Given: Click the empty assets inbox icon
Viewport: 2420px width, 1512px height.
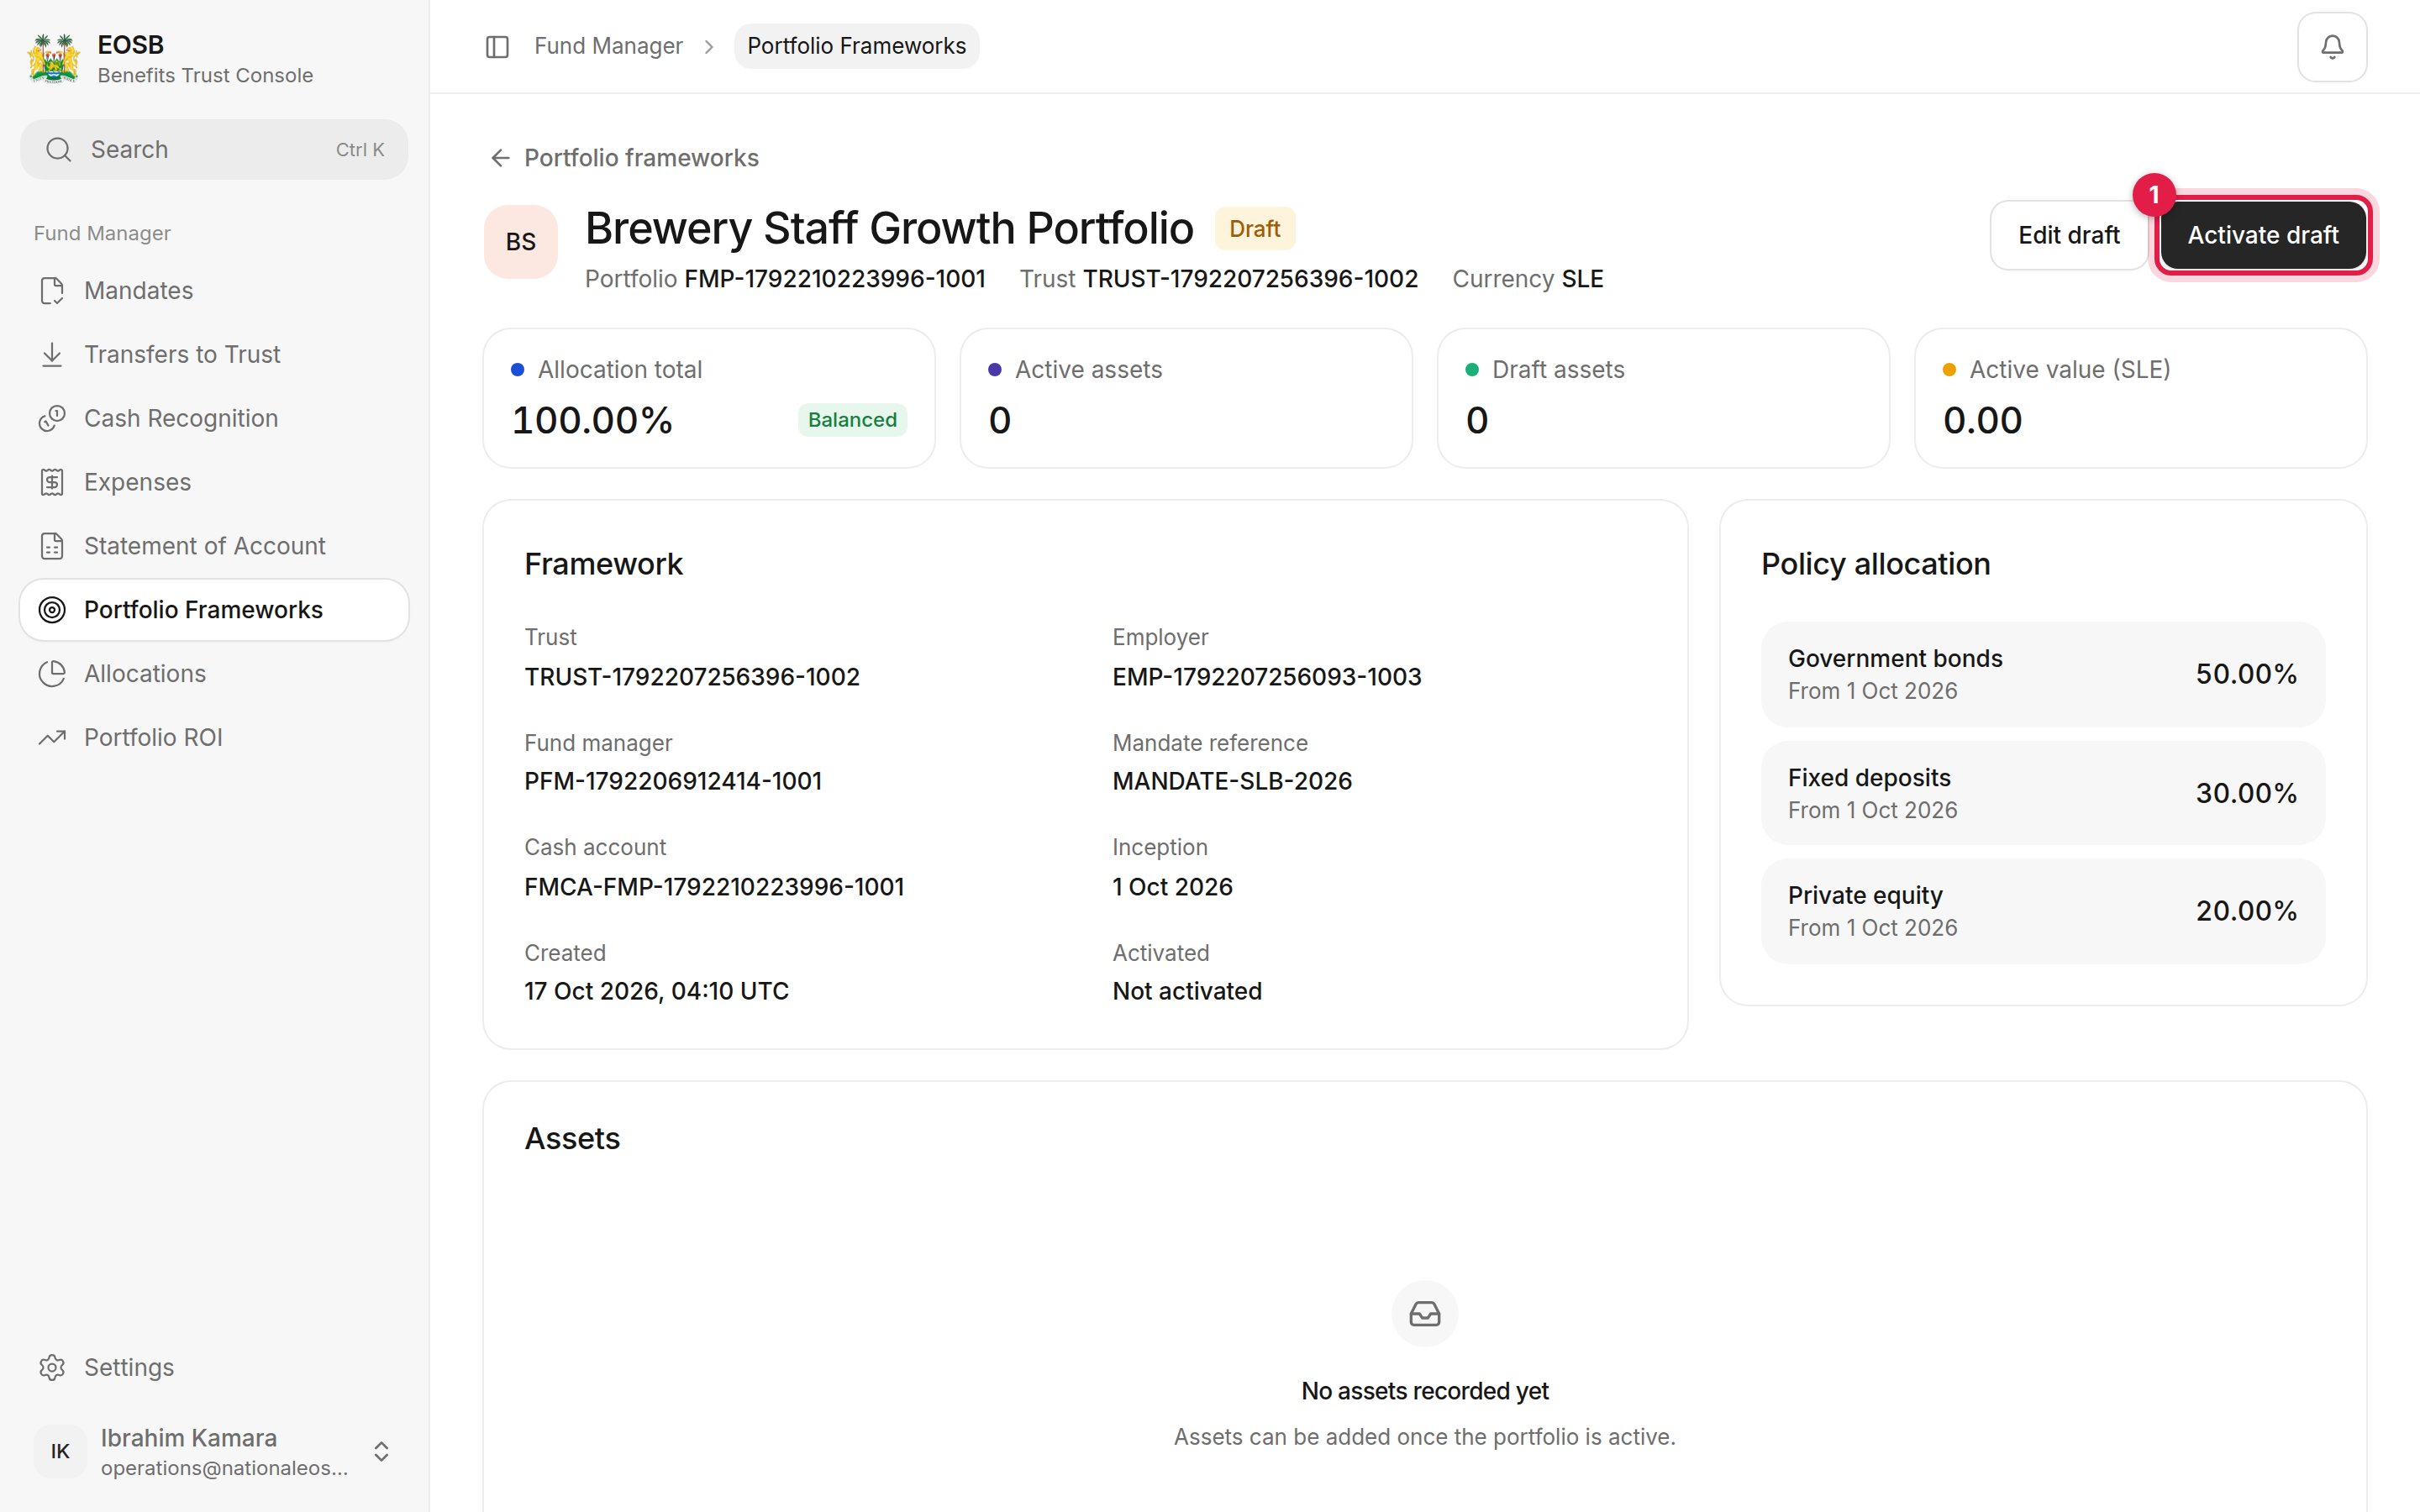Looking at the screenshot, I should click(x=1424, y=1314).
